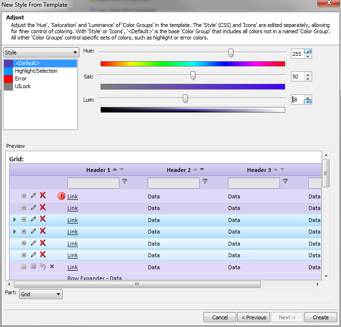
Task: Select Highlight/Selection color group
Action: (x=40, y=71)
